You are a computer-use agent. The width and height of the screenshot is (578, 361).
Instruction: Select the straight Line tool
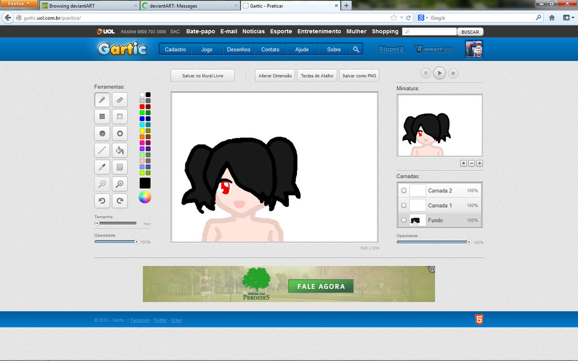[x=102, y=150]
